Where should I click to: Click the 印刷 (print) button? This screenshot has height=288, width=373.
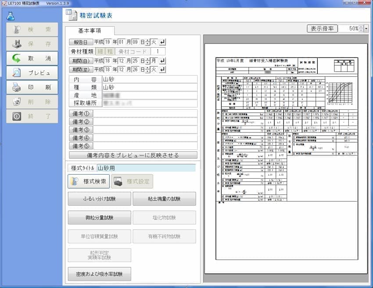[x=32, y=87]
